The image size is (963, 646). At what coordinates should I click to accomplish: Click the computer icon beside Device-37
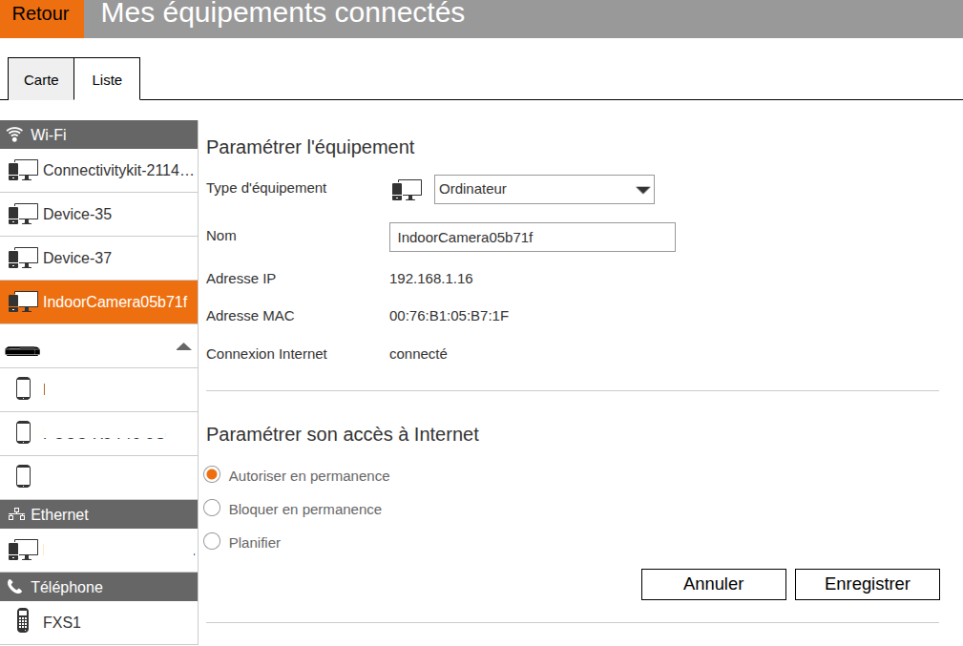point(22,259)
